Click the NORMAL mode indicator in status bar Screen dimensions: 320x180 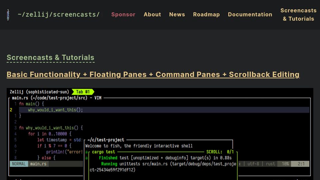[x=19, y=164]
